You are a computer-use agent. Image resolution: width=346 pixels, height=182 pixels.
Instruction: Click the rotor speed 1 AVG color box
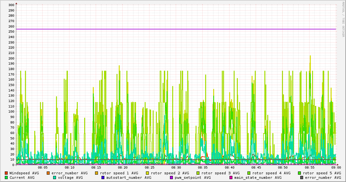pos(97,173)
